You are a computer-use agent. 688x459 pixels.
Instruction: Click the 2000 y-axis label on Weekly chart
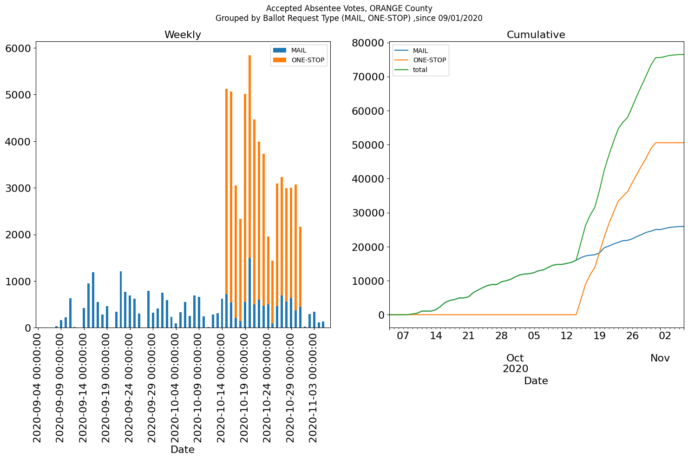(17, 235)
